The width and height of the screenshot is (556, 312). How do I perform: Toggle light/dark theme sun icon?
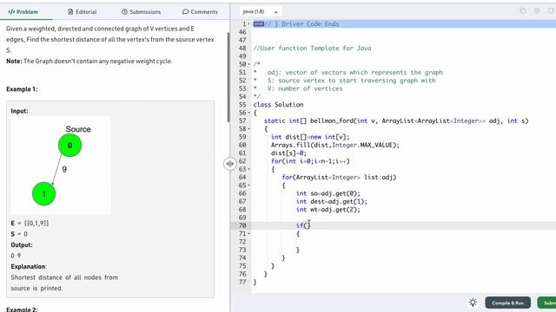tap(473, 302)
